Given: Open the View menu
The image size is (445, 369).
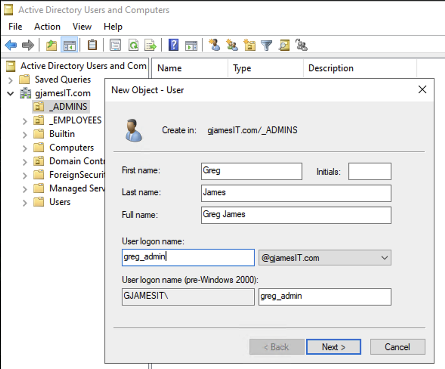Looking at the screenshot, I should click(x=82, y=26).
